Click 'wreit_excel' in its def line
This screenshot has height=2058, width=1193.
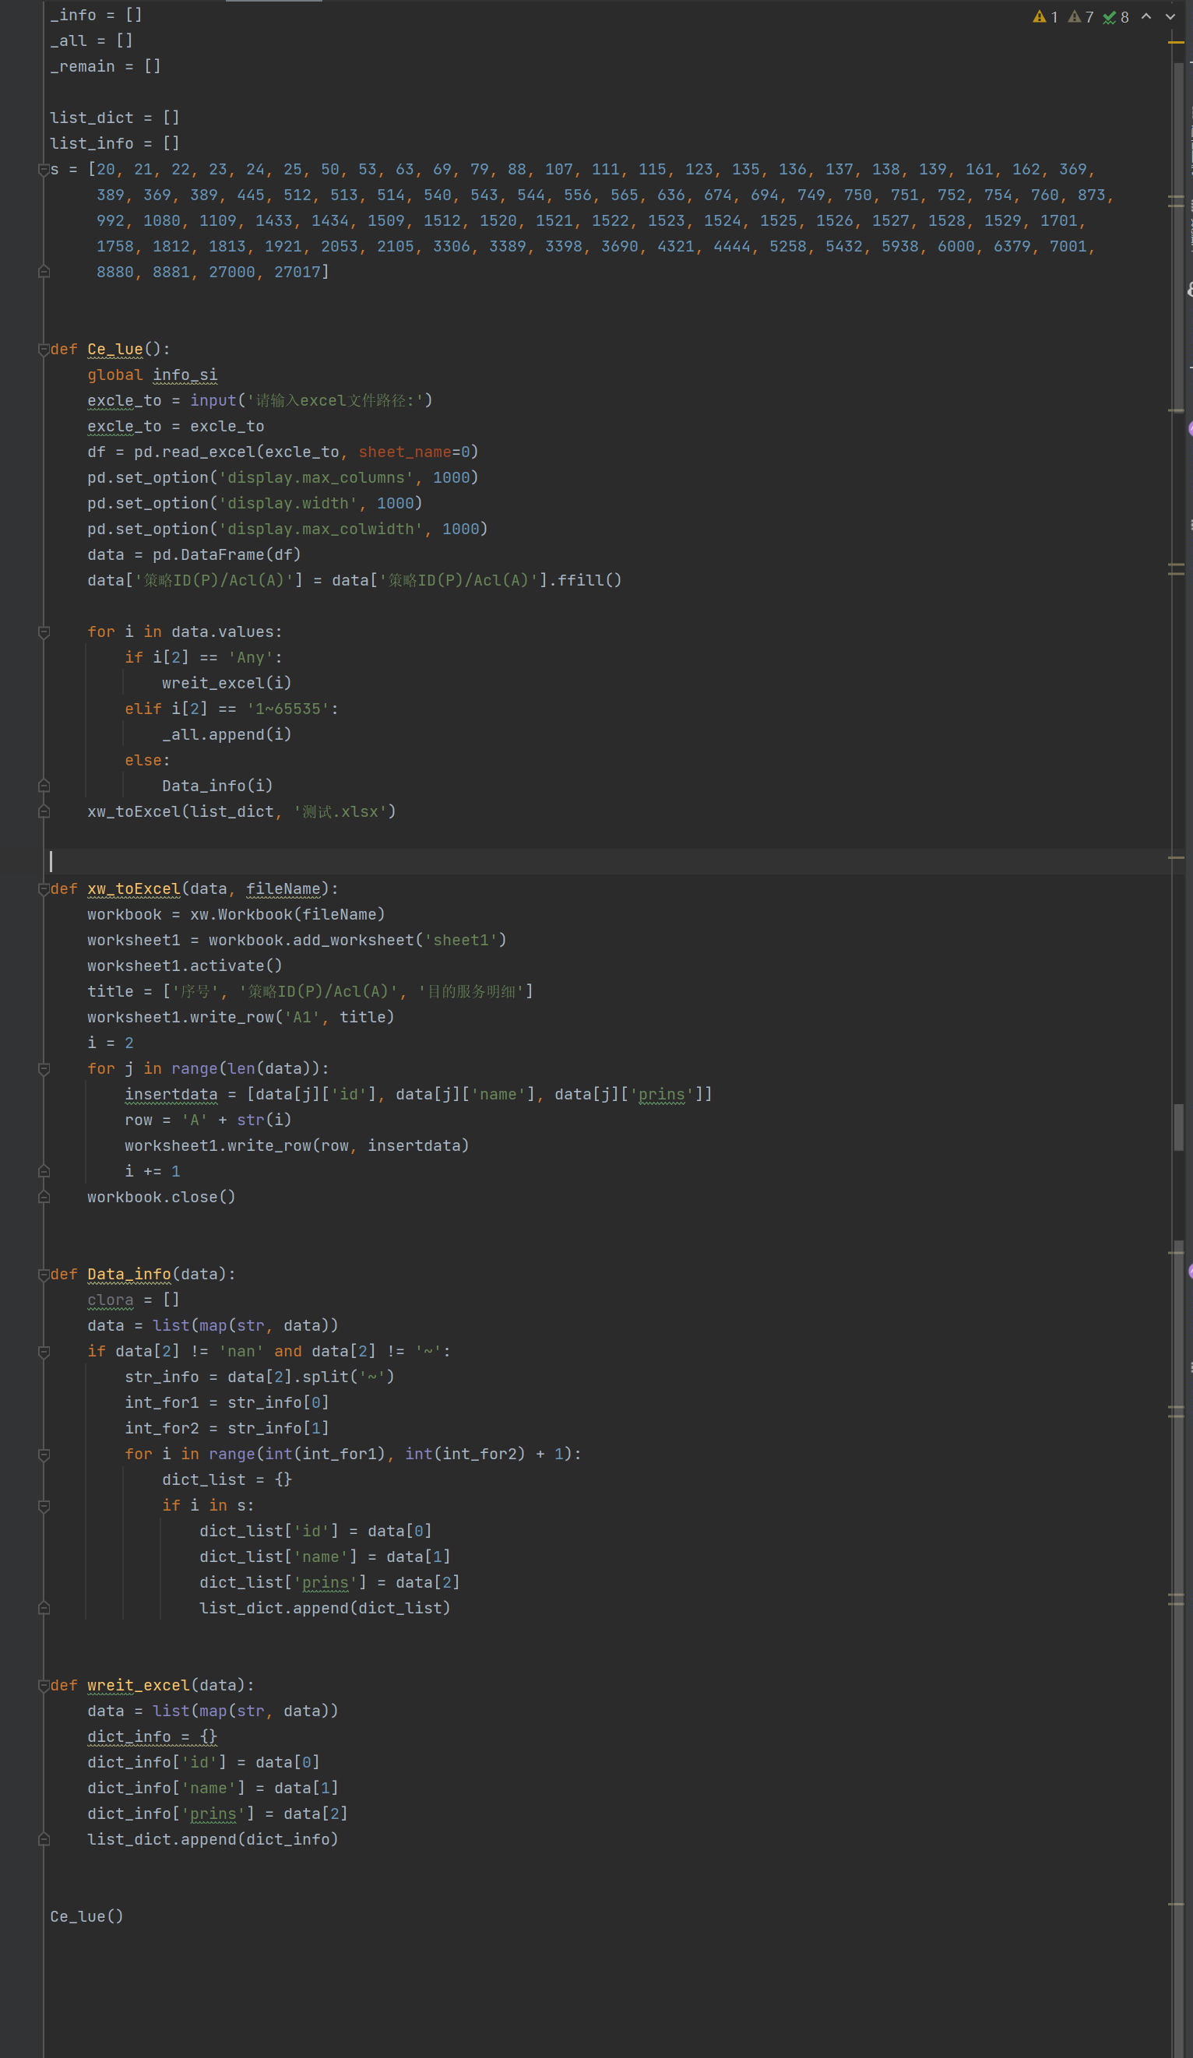138,1686
